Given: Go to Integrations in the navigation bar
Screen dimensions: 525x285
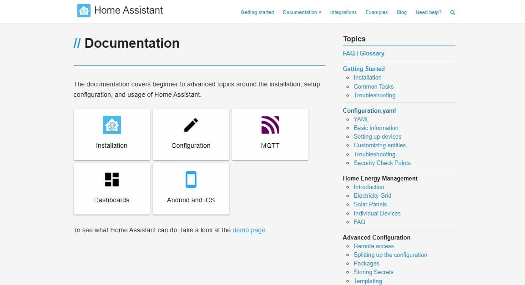Looking at the screenshot, I should pos(343,13).
